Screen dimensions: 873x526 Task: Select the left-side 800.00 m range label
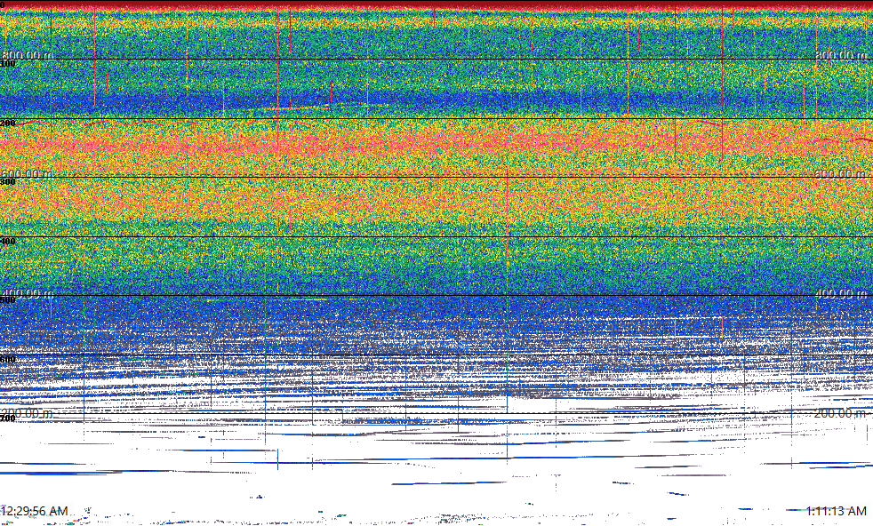28,55
